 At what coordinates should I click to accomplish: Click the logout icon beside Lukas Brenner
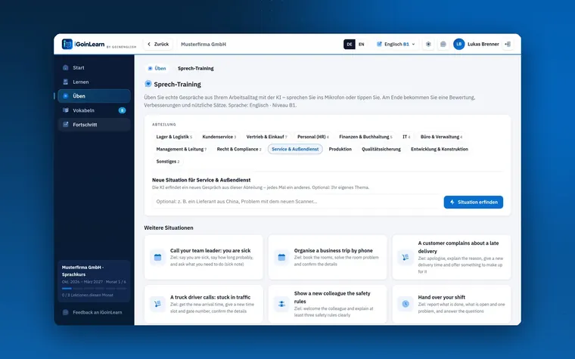508,44
